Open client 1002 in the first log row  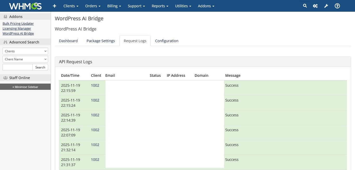pyautogui.click(x=95, y=85)
